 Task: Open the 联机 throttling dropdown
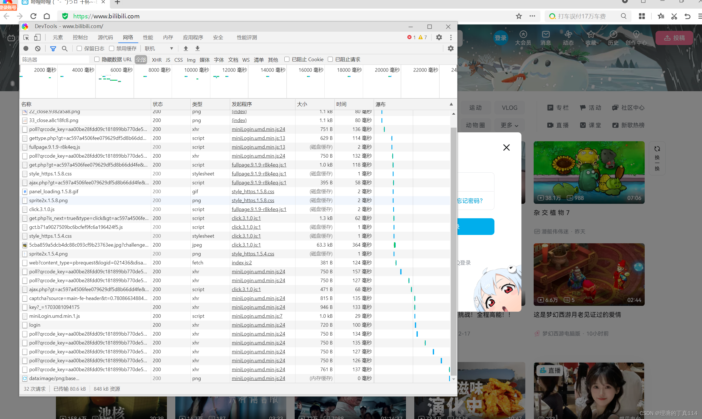(x=159, y=49)
